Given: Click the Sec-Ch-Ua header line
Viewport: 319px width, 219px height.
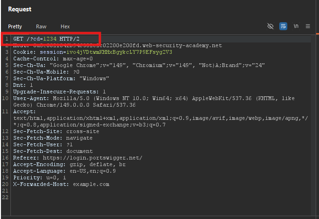Looking at the screenshot, I should click(139, 65).
